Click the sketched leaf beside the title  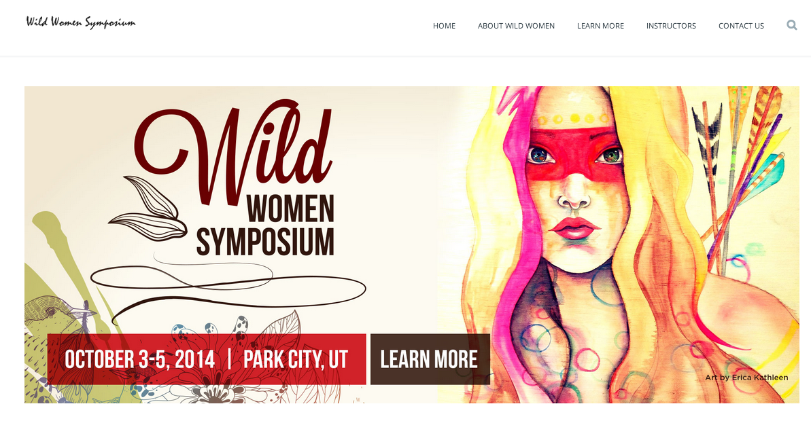(148, 209)
